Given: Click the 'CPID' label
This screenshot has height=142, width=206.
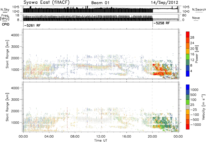Looking at the screenshot, I should coord(6,24).
